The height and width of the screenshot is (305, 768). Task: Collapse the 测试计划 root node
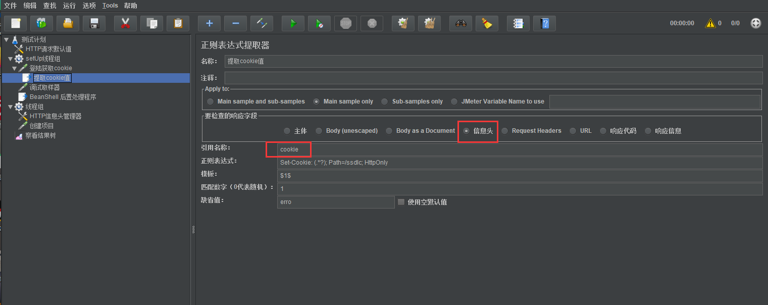coord(7,39)
